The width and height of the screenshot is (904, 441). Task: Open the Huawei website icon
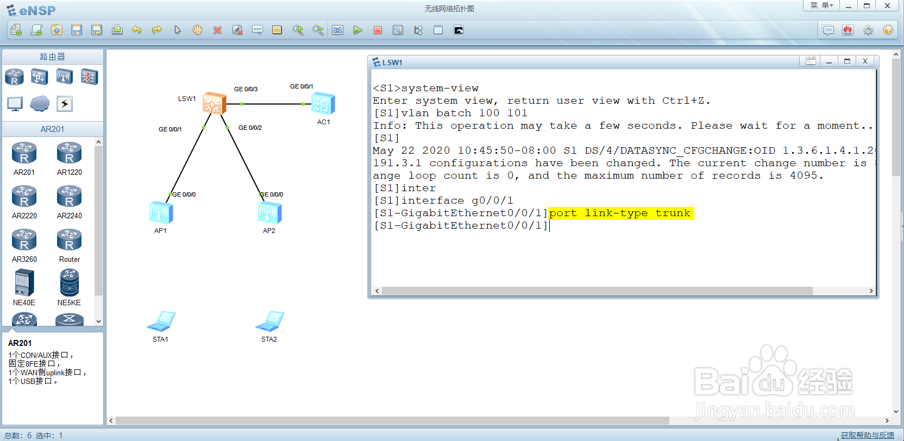coord(847,30)
